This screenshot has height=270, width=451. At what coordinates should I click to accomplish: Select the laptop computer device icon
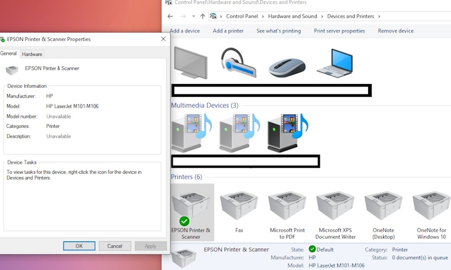click(335, 63)
